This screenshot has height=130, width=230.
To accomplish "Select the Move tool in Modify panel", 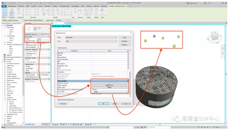I will pos(44,14).
